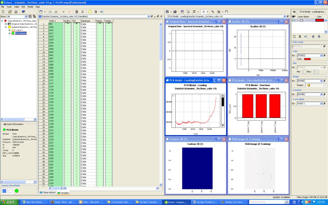
Task: Activate the Pan hand tool above the plots
Action: 226,12
